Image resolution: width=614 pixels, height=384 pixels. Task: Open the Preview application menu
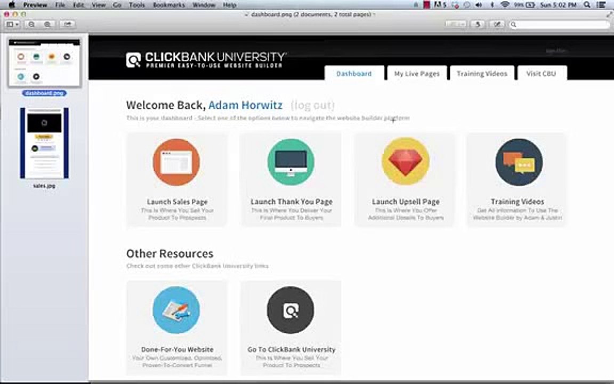click(35, 5)
